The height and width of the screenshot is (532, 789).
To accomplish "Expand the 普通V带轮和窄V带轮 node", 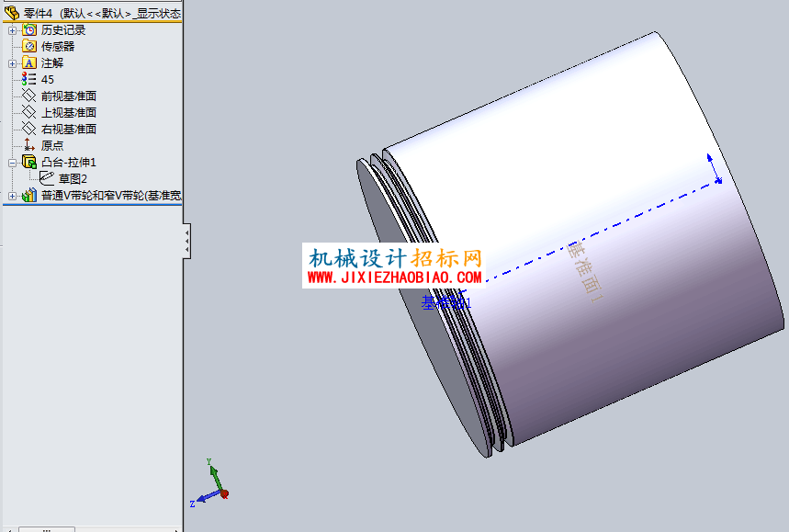I will 12,196.
